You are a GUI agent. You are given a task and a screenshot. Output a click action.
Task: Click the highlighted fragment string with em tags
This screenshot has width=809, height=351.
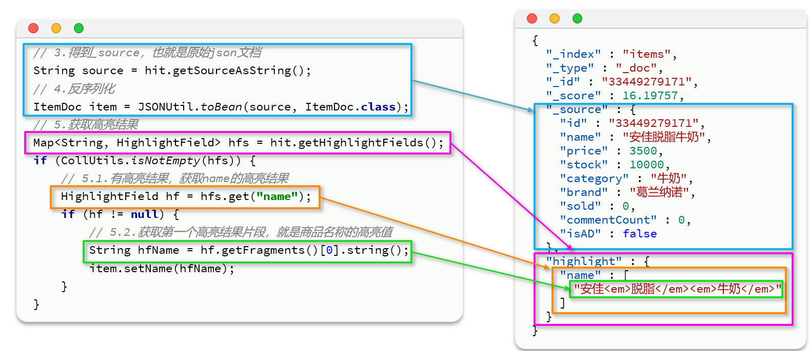pos(677,289)
